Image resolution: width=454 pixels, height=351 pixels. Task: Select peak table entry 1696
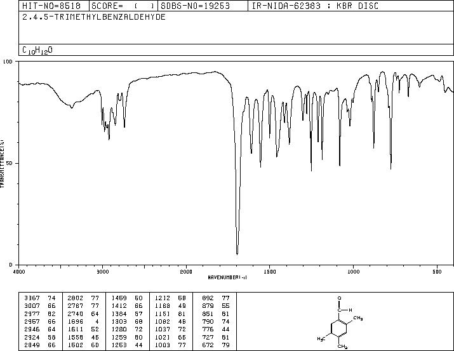(x=76, y=321)
